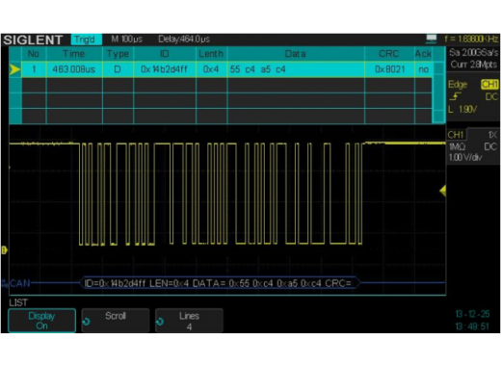The height and width of the screenshot is (366, 501).
Task: Click the Ack no cell
Action: coord(423,69)
